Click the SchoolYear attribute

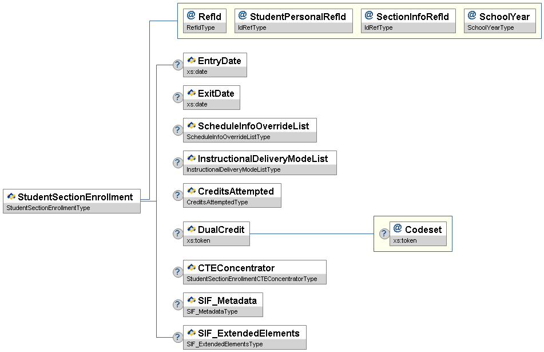499,21
